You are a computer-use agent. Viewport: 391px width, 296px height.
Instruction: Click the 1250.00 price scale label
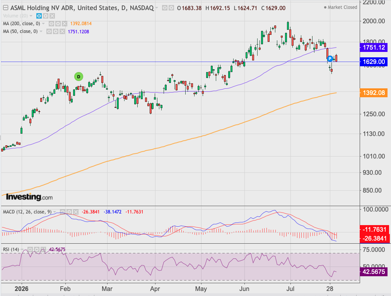point(374,114)
